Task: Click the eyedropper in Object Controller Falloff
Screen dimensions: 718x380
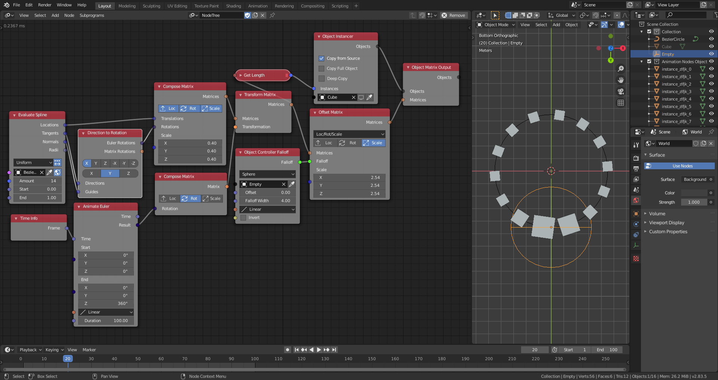Action: [292, 184]
